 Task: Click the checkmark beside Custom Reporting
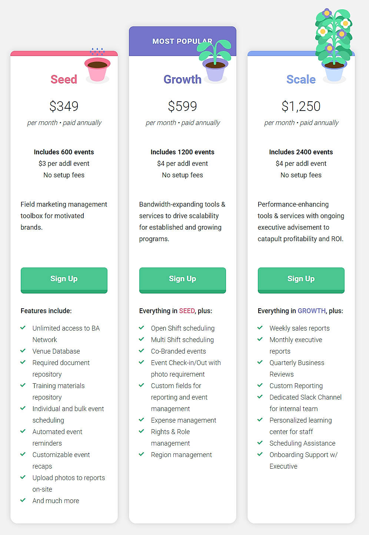260,385
